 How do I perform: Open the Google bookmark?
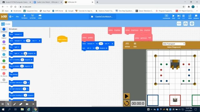69,11
